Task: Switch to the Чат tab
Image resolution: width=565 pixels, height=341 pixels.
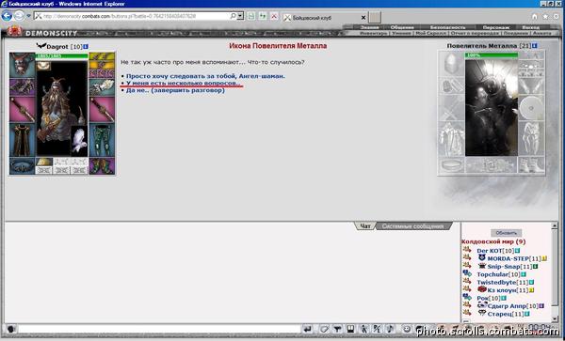Action: [365, 226]
